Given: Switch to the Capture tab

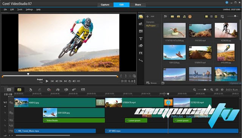Looking at the screenshot, I should pyautogui.click(x=105, y=5).
